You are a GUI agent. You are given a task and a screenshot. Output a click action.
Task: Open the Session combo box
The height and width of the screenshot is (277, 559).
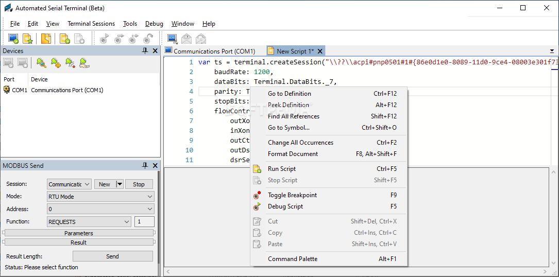coord(69,184)
